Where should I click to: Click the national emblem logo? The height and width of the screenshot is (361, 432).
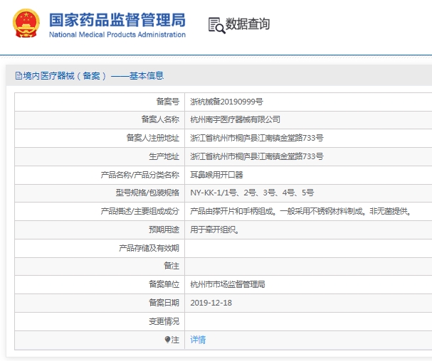point(26,23)
